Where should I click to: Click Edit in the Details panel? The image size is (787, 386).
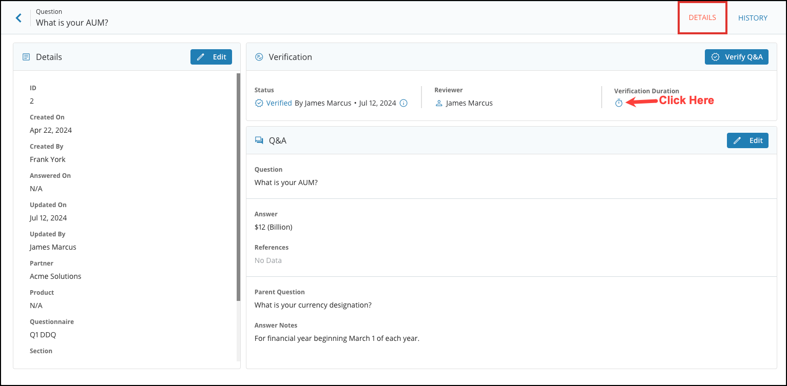(x=211, y=56)
